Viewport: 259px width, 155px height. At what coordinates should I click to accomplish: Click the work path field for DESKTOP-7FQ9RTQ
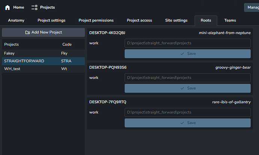point(187,112)
